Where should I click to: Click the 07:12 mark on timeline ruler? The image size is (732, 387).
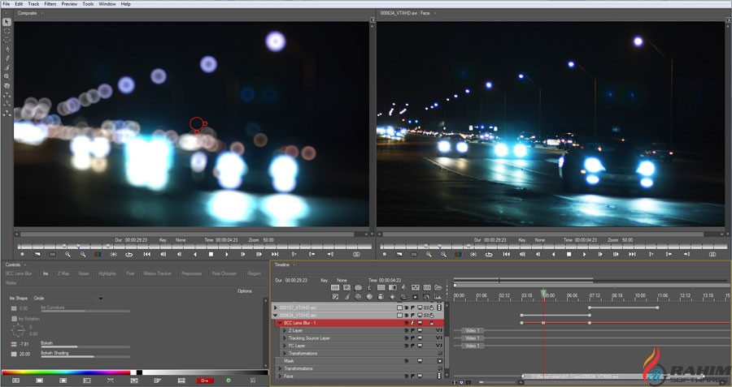coord(595,295)
